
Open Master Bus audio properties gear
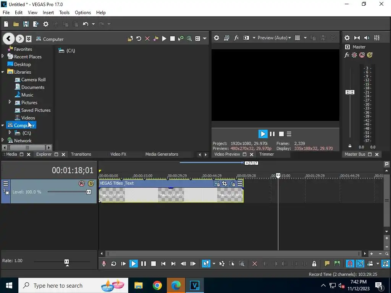coord(347,38)
